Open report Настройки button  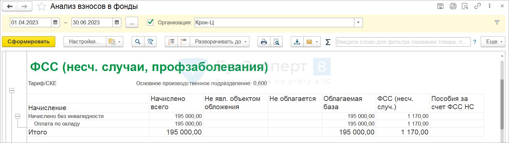pyautogui.click(x=85, y=42)
